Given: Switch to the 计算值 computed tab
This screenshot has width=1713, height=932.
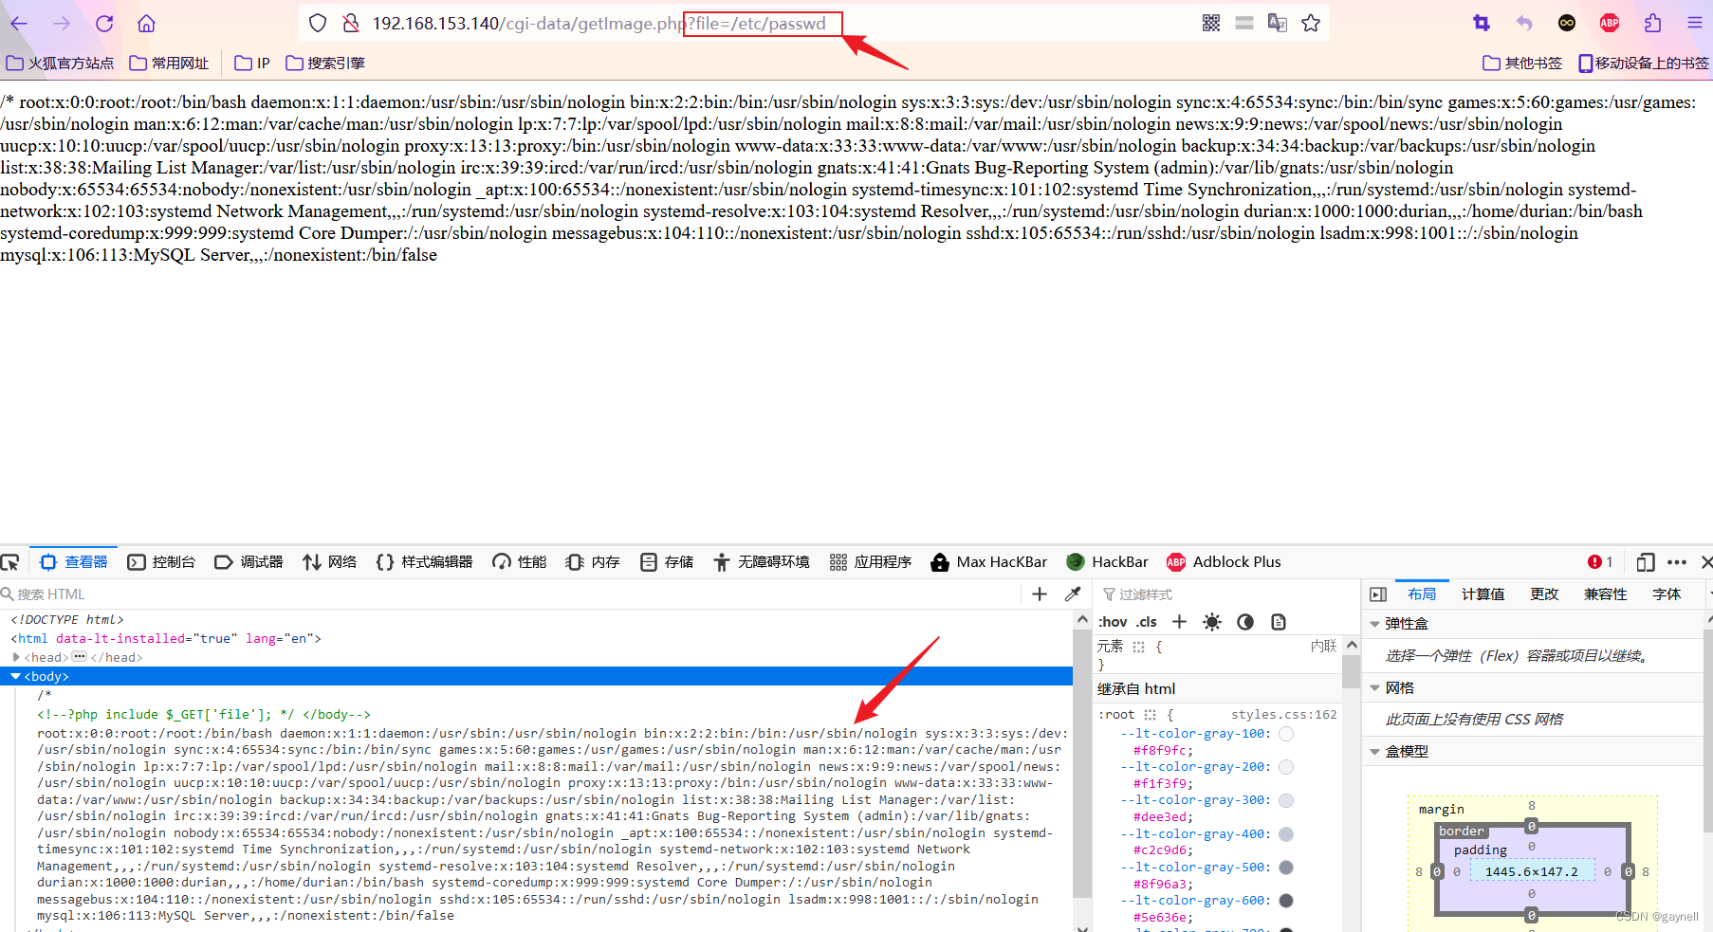Looking at the screenshot, I should point(1483,594).
